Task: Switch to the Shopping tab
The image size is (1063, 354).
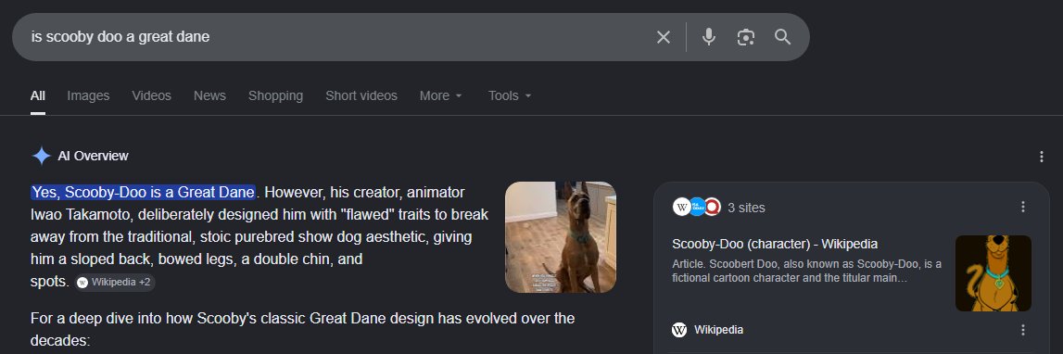Action: [x=275, y=95]
